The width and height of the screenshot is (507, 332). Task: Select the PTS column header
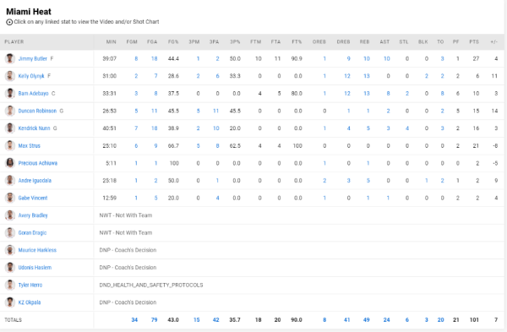[474, 42]
